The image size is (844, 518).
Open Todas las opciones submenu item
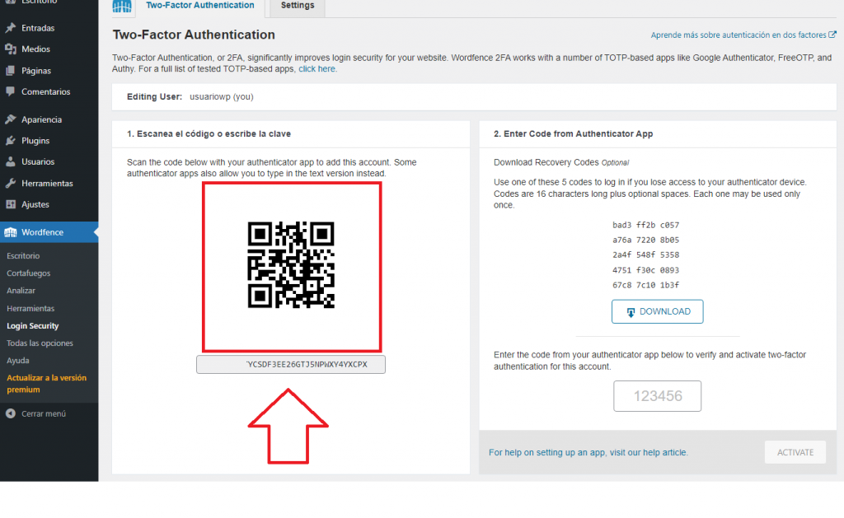(x=40, y=343)
